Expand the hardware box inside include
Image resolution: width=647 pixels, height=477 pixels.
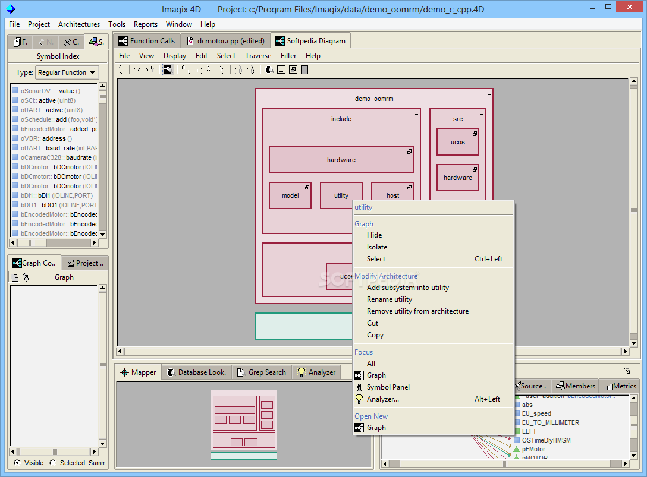409,151
